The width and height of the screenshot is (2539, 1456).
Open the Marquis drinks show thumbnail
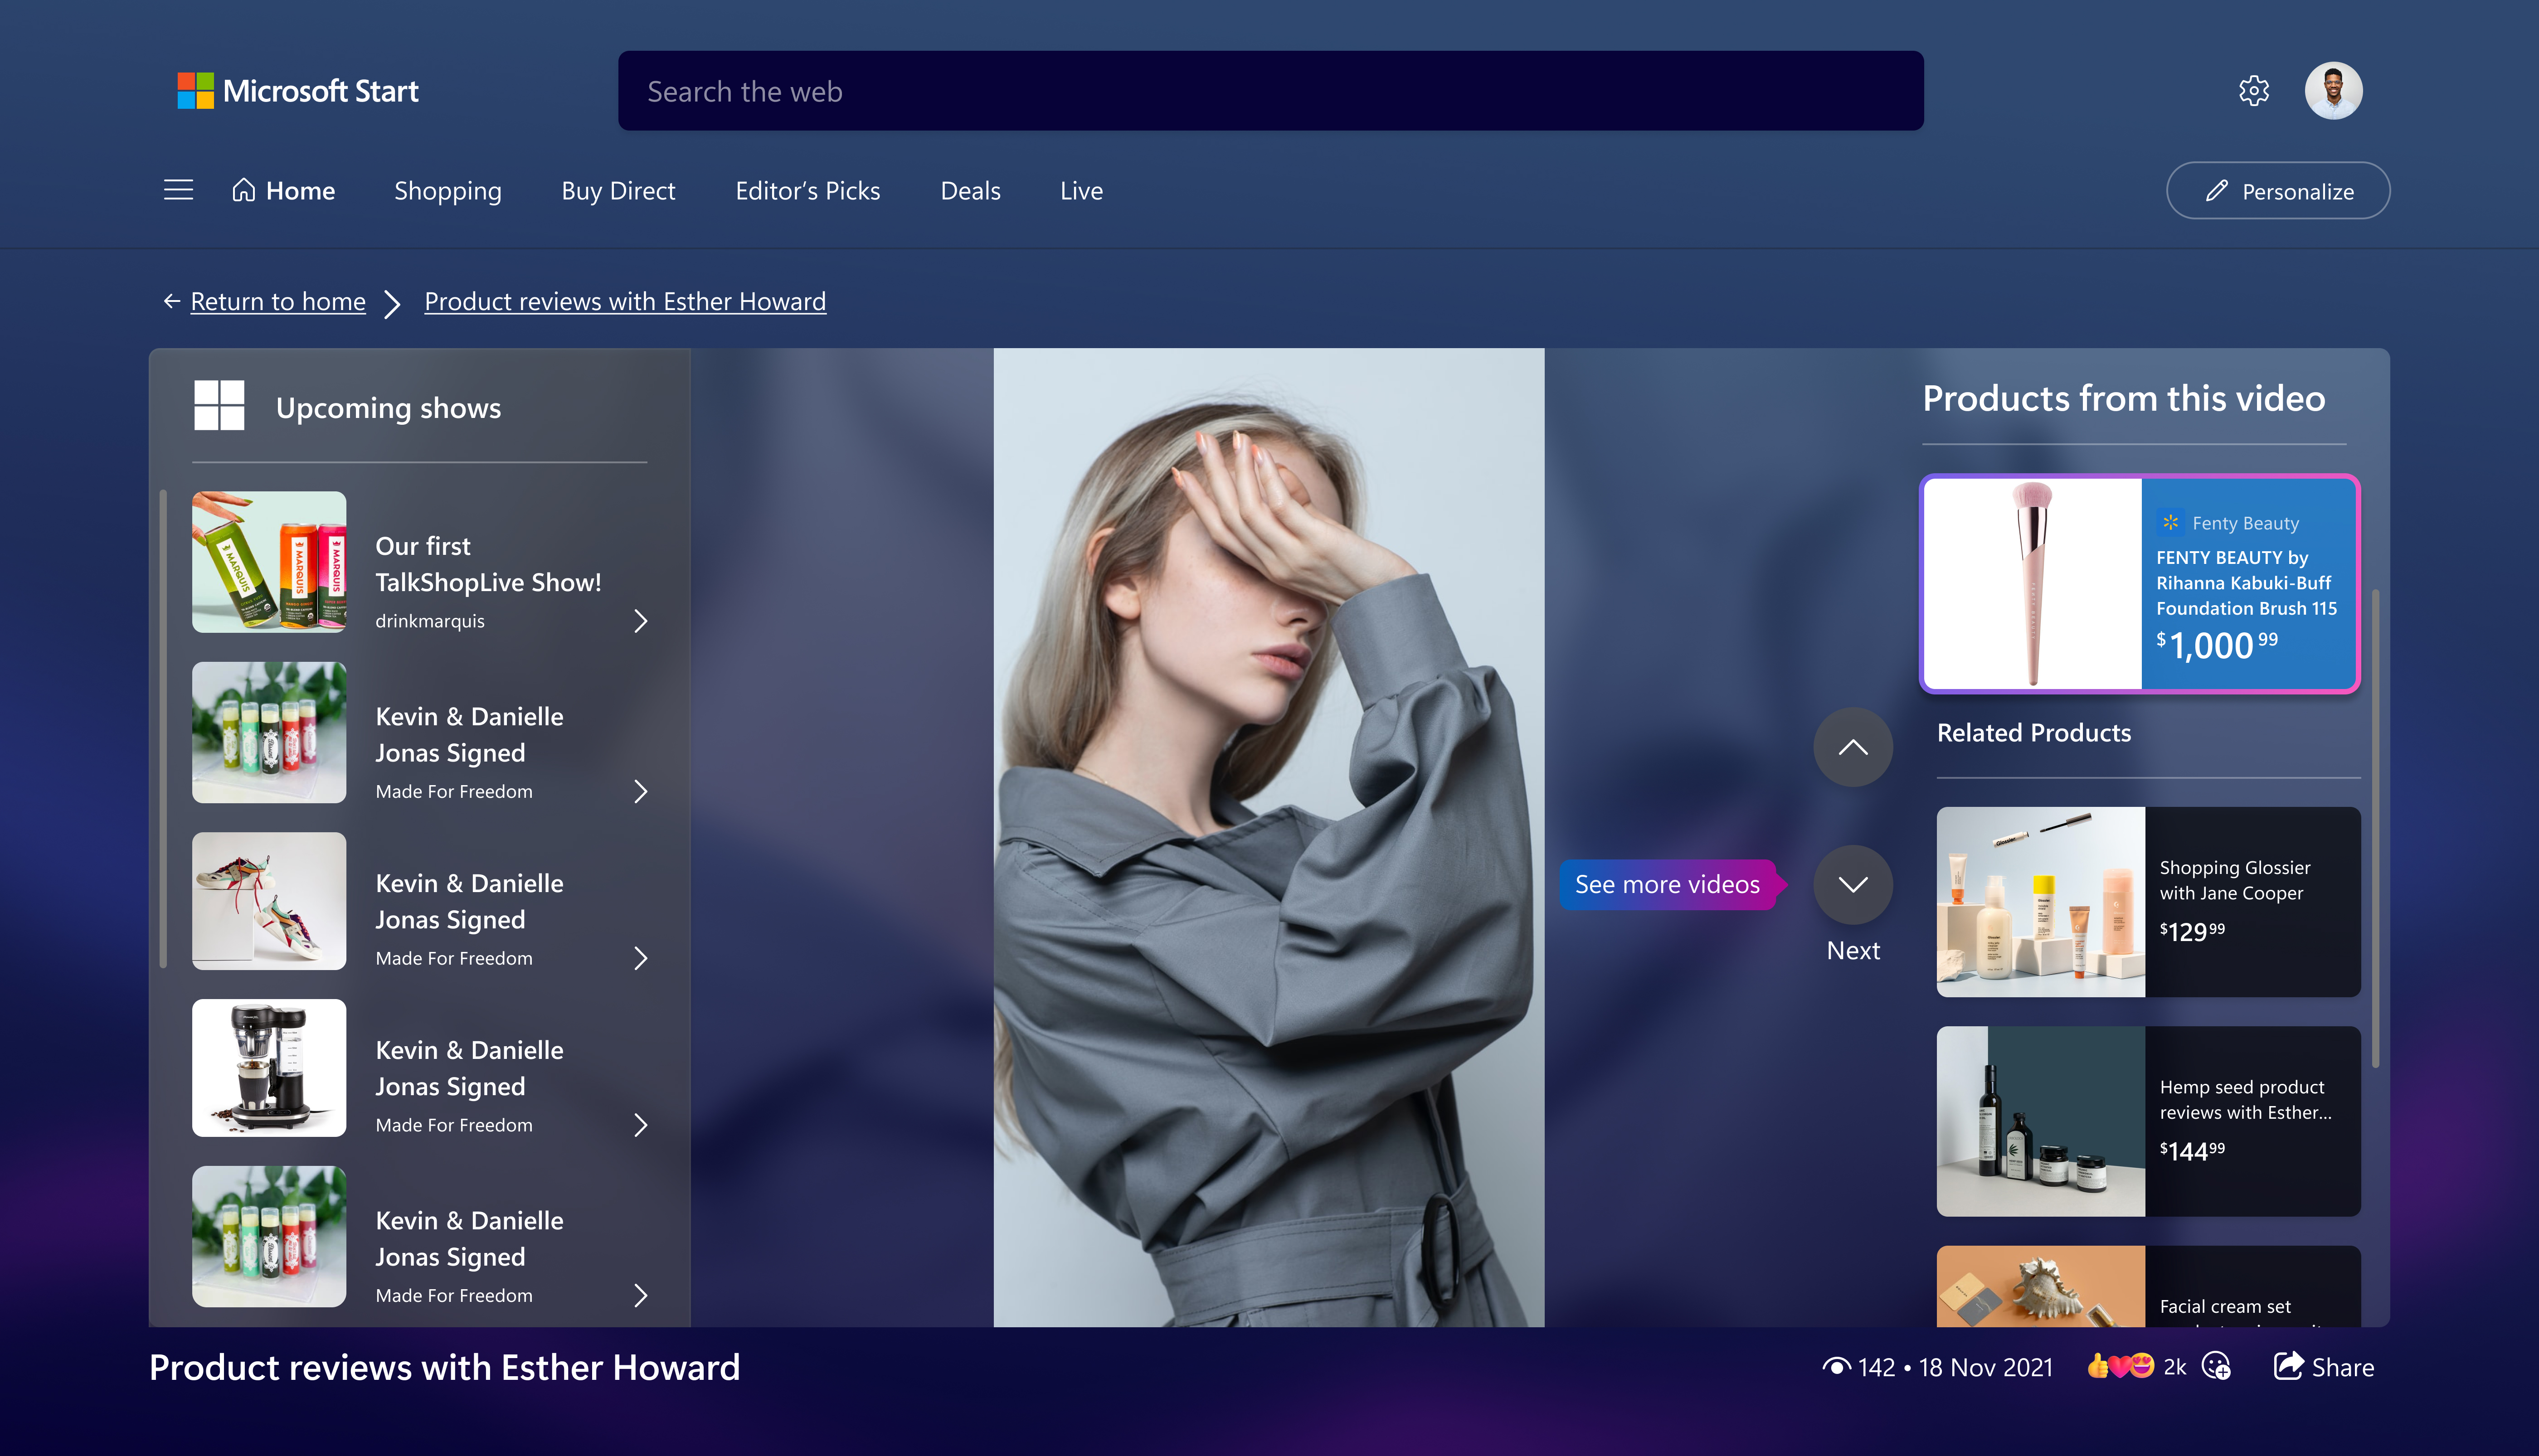click(269, 561)
